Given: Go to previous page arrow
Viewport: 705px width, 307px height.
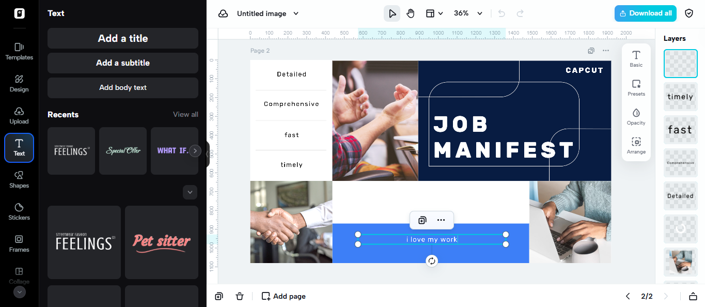Looking at the screenshot, I should point(628,296).
